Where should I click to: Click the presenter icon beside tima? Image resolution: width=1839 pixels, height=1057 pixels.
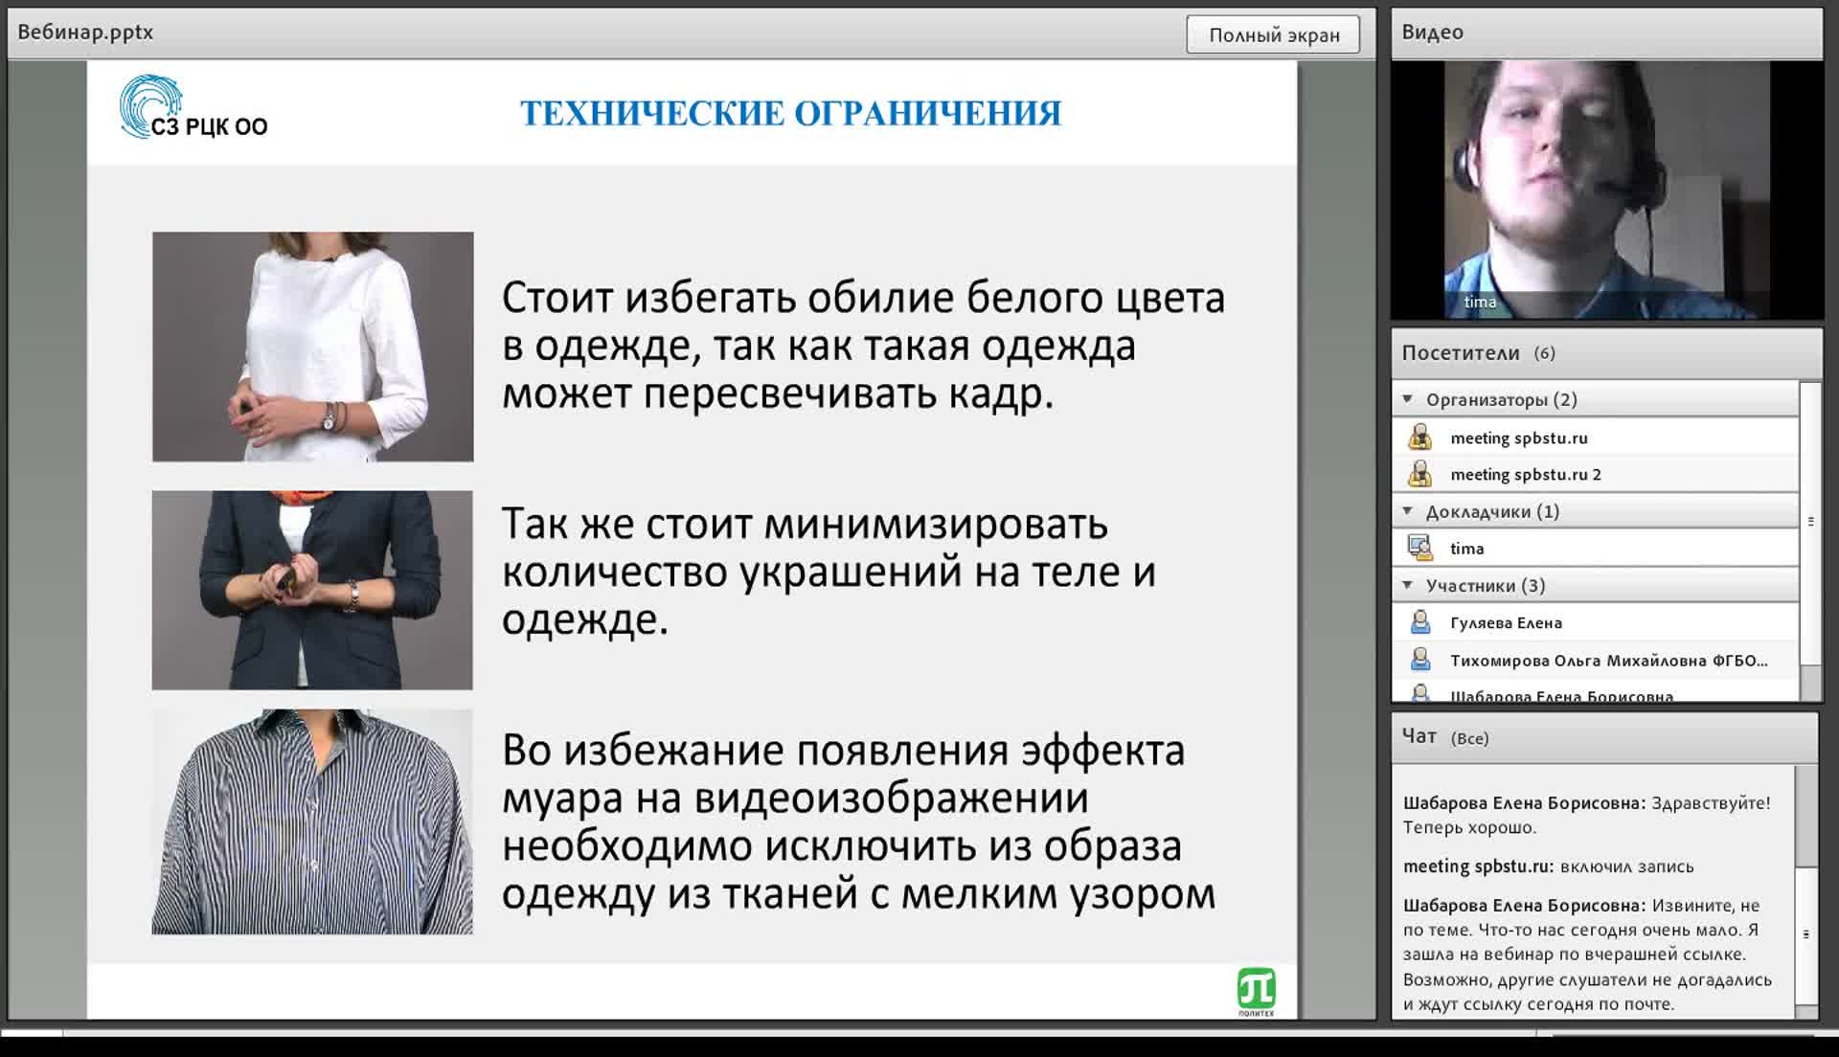point(1420,548)
